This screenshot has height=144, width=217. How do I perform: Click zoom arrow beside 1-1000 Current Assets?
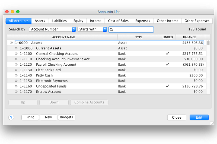[16, 48]
